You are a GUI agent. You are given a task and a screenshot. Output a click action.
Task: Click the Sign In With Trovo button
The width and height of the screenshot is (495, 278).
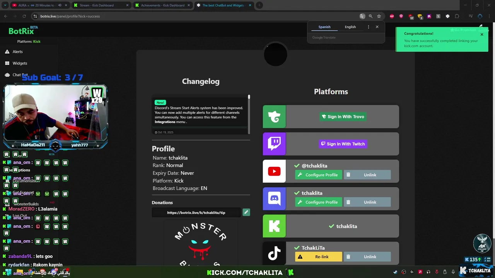[x=343, y=117]
